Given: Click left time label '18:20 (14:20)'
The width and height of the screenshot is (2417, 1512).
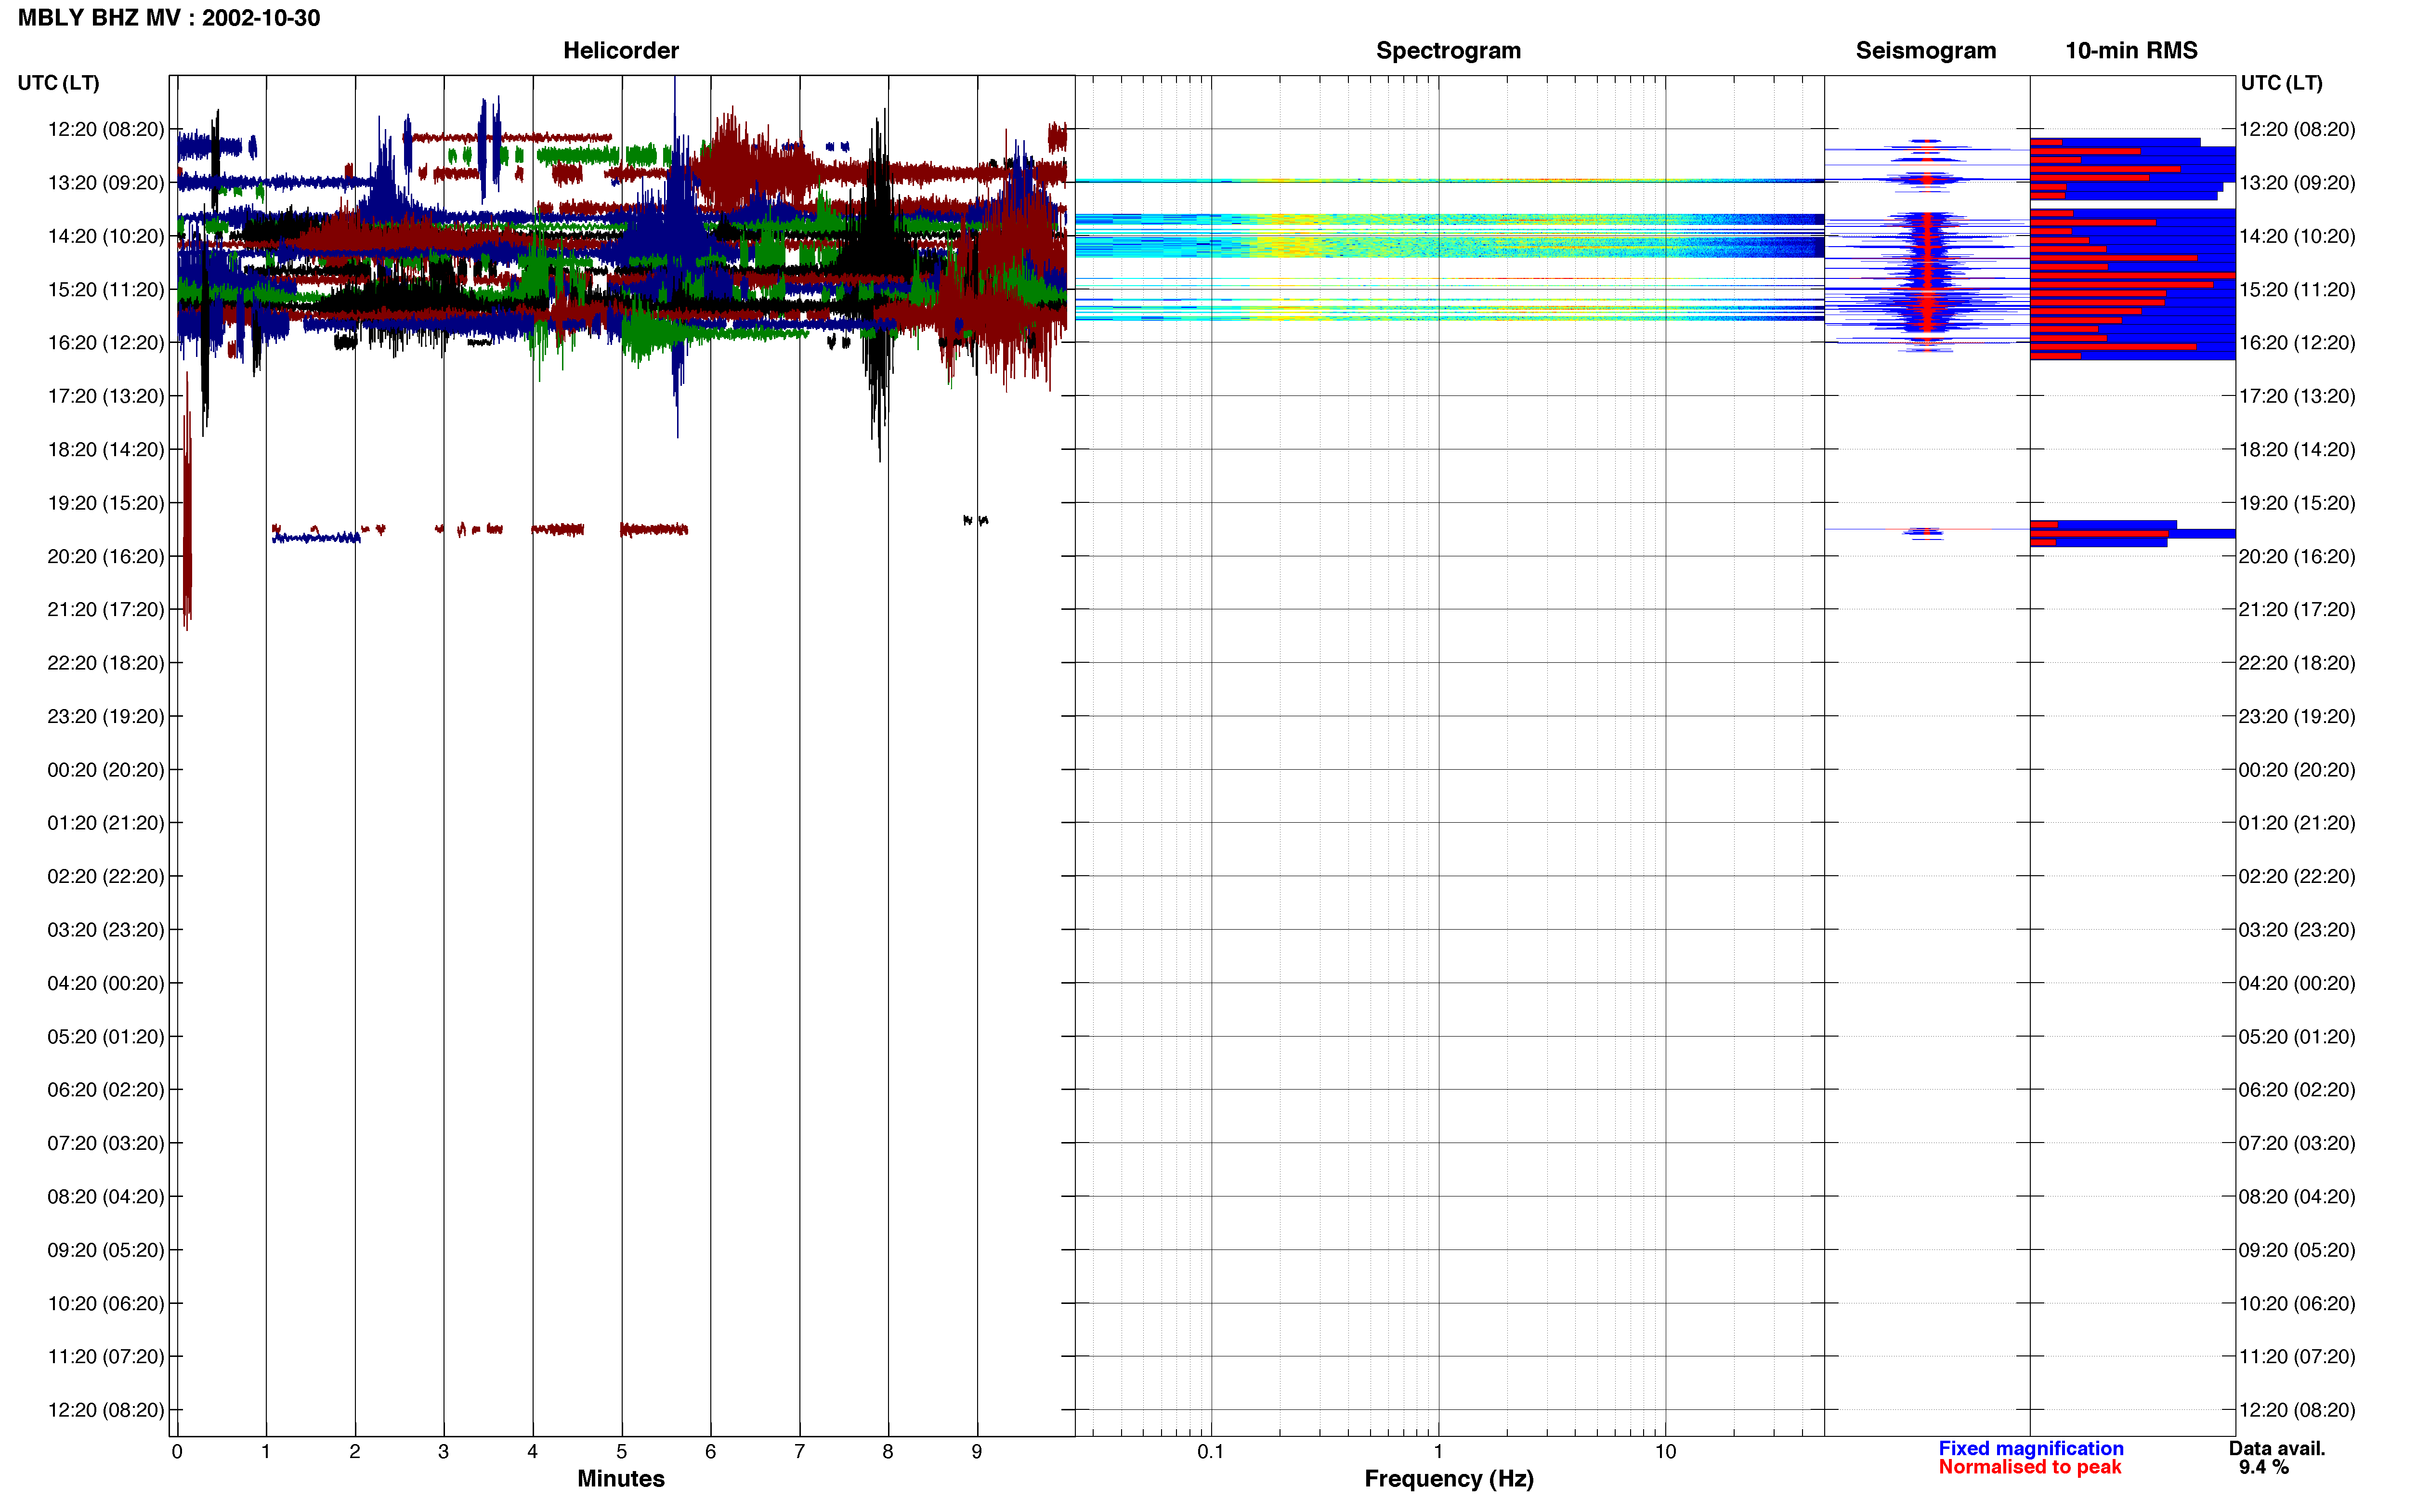Looking at the screenshot, I should [106, 450].
